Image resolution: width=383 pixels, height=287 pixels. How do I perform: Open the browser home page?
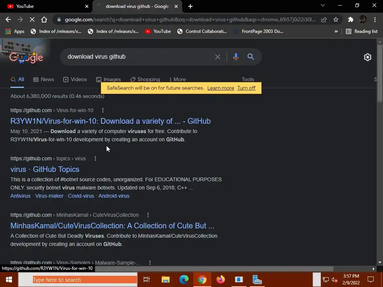(x=44, y=19)
